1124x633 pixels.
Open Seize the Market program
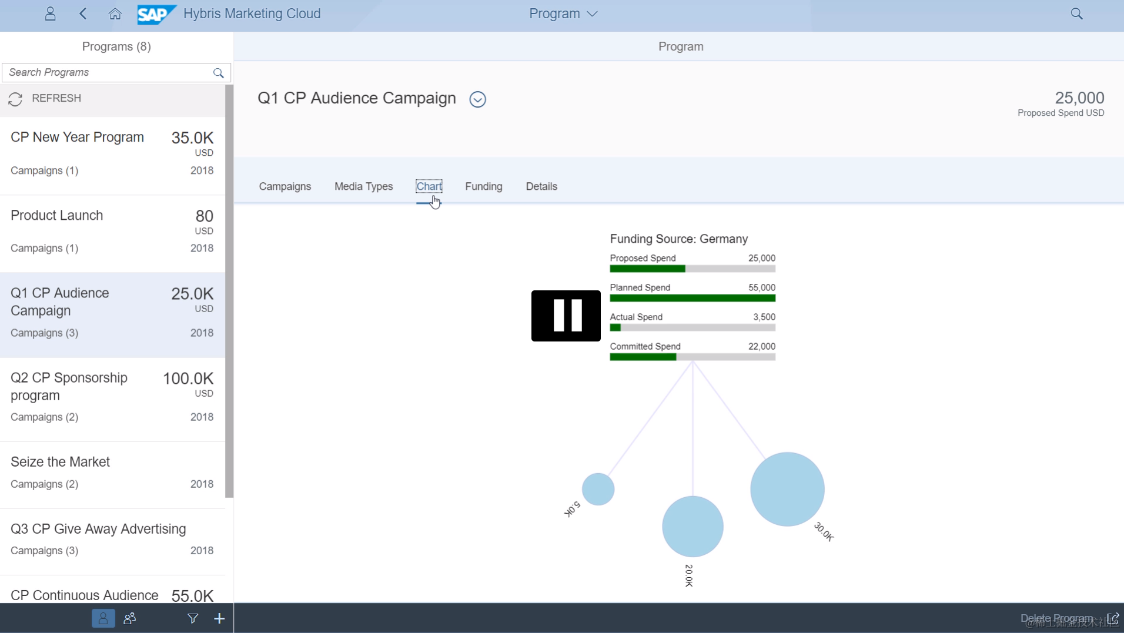pos(112,475)
